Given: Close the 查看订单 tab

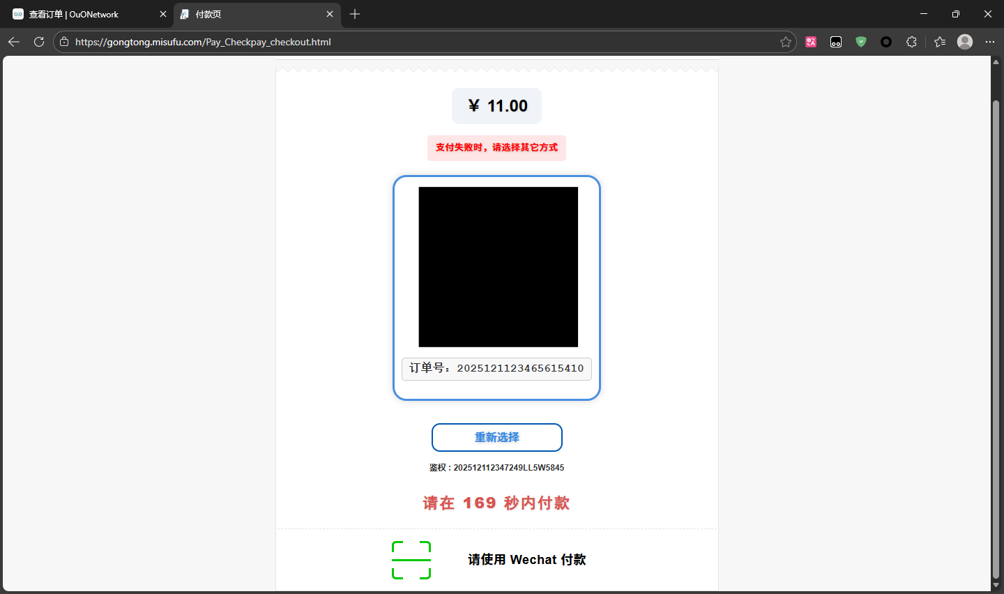Looking at the screenshot, I should click(x=163, y=14).
